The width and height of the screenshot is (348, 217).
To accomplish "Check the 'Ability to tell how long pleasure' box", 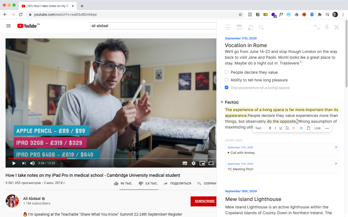I will click(226, 80).
